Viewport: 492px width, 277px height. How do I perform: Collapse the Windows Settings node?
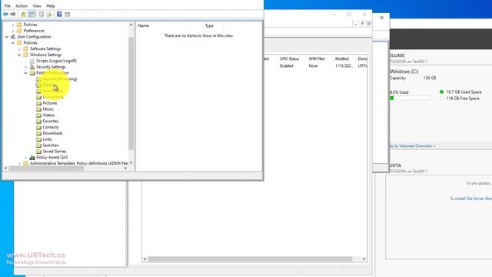[19, 55]
